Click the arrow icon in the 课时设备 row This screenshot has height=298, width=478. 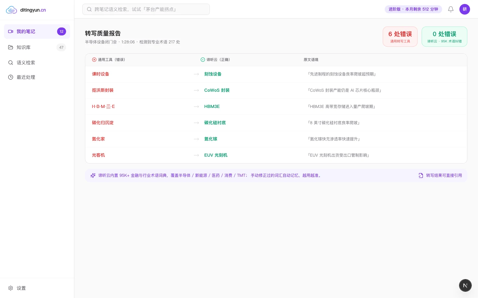197,74
